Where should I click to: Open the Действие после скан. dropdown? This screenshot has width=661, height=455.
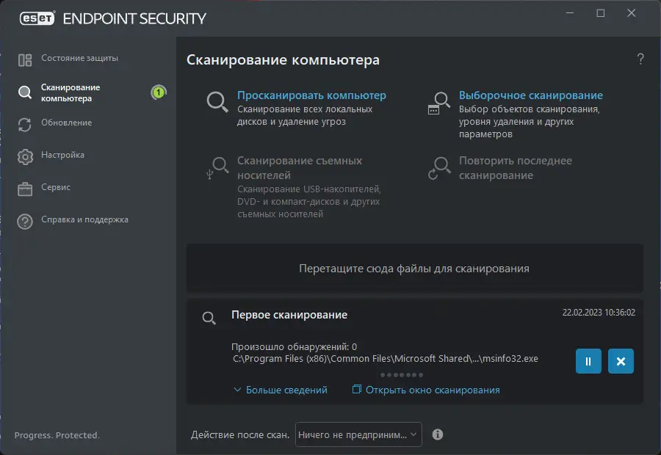pyautogui.click(x=358, y=434)
